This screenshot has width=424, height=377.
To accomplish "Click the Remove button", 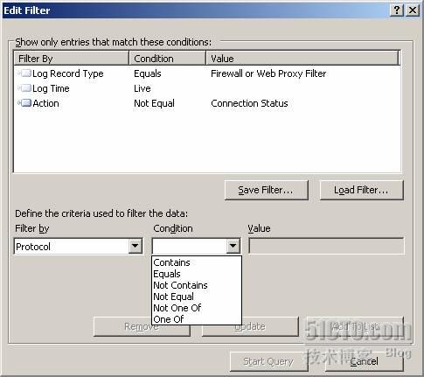I will [x=142, y=326].
